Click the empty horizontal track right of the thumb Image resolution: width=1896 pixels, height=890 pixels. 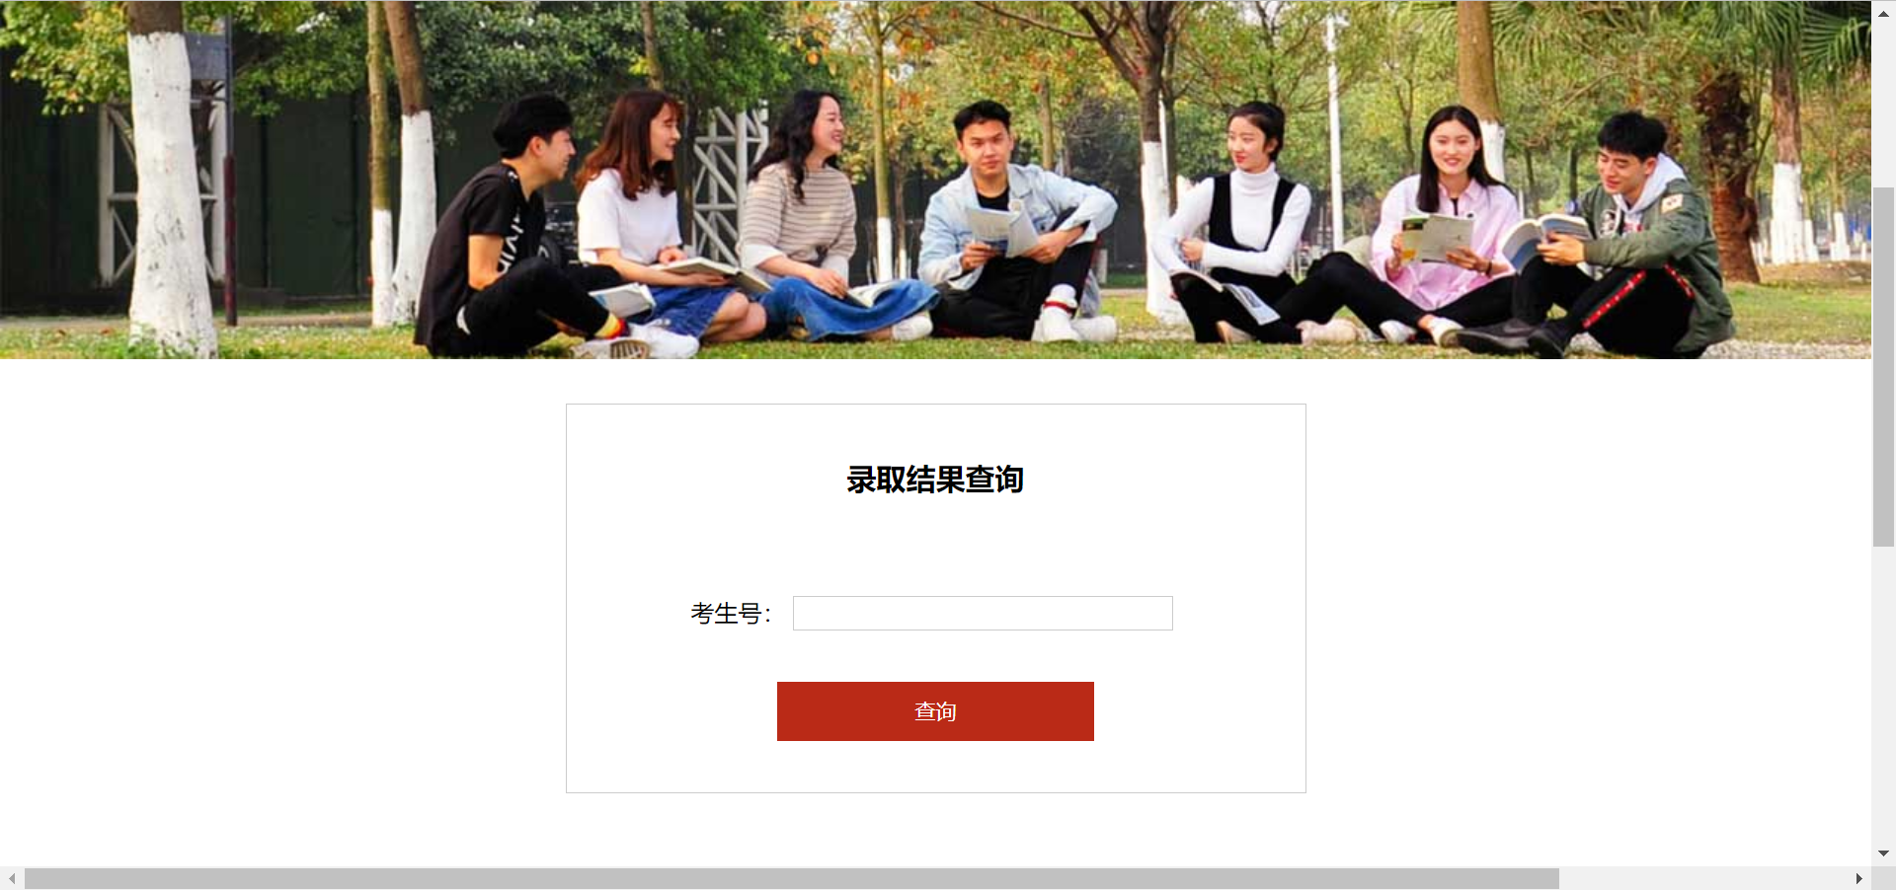1702,878
